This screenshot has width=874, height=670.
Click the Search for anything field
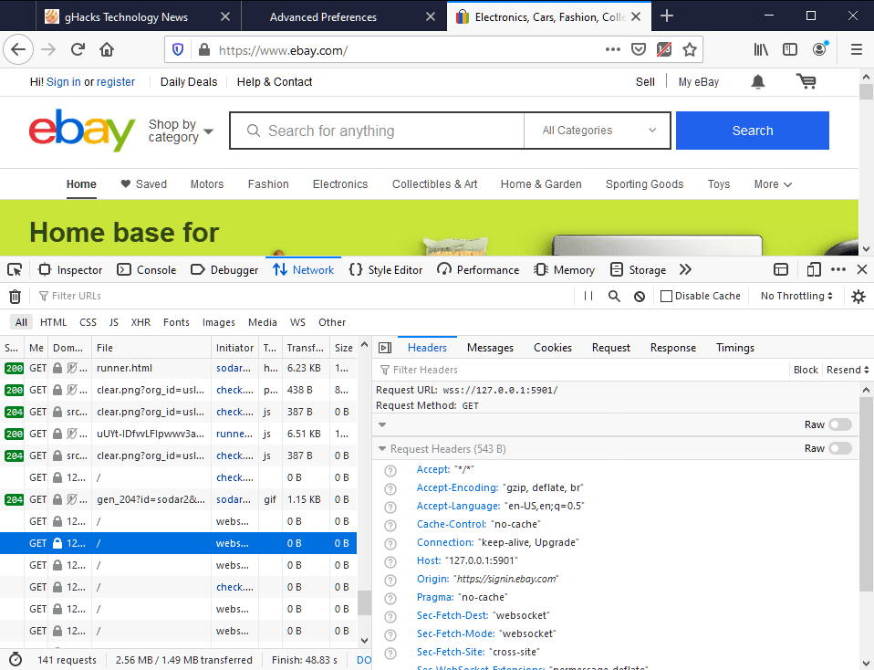(377, 131)
